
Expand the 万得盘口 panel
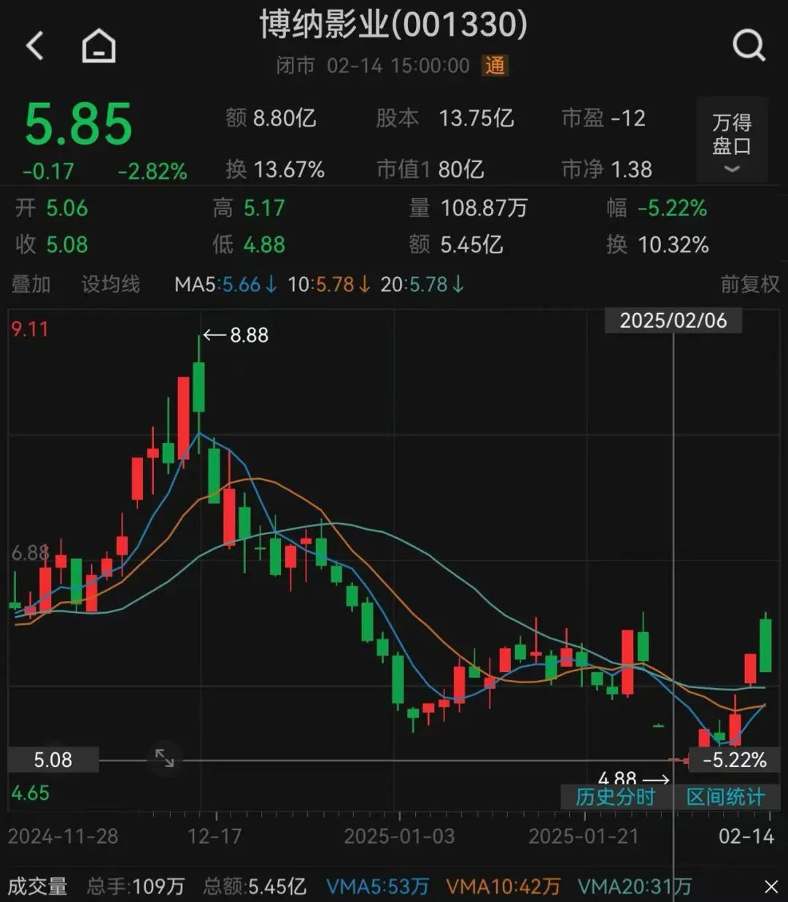[731, 139]
